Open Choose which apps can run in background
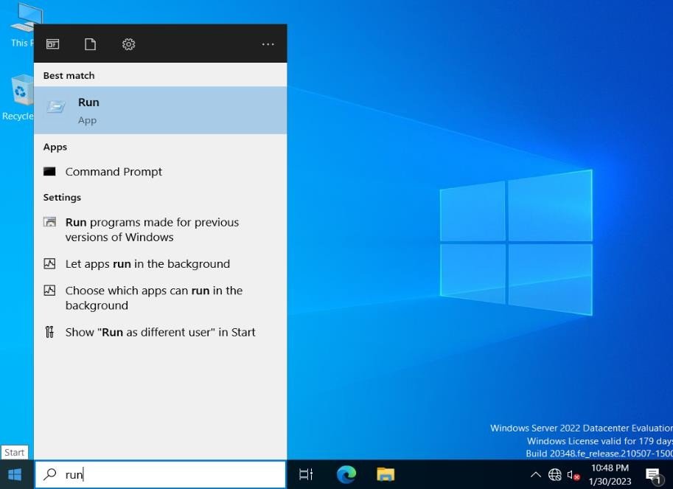 click(160, 297)
